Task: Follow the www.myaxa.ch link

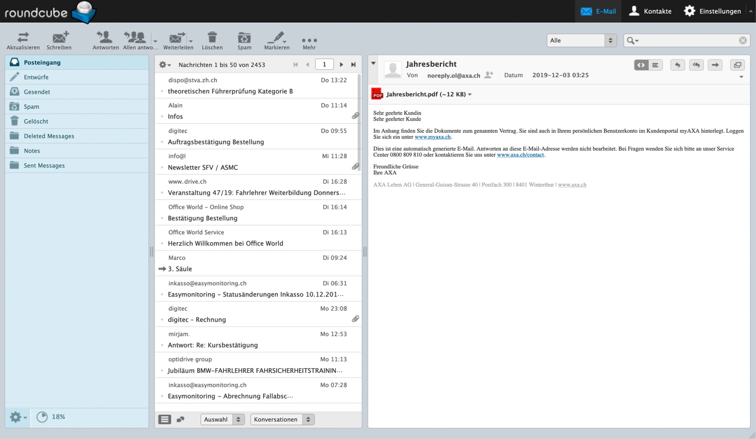Action: point(433,137)
